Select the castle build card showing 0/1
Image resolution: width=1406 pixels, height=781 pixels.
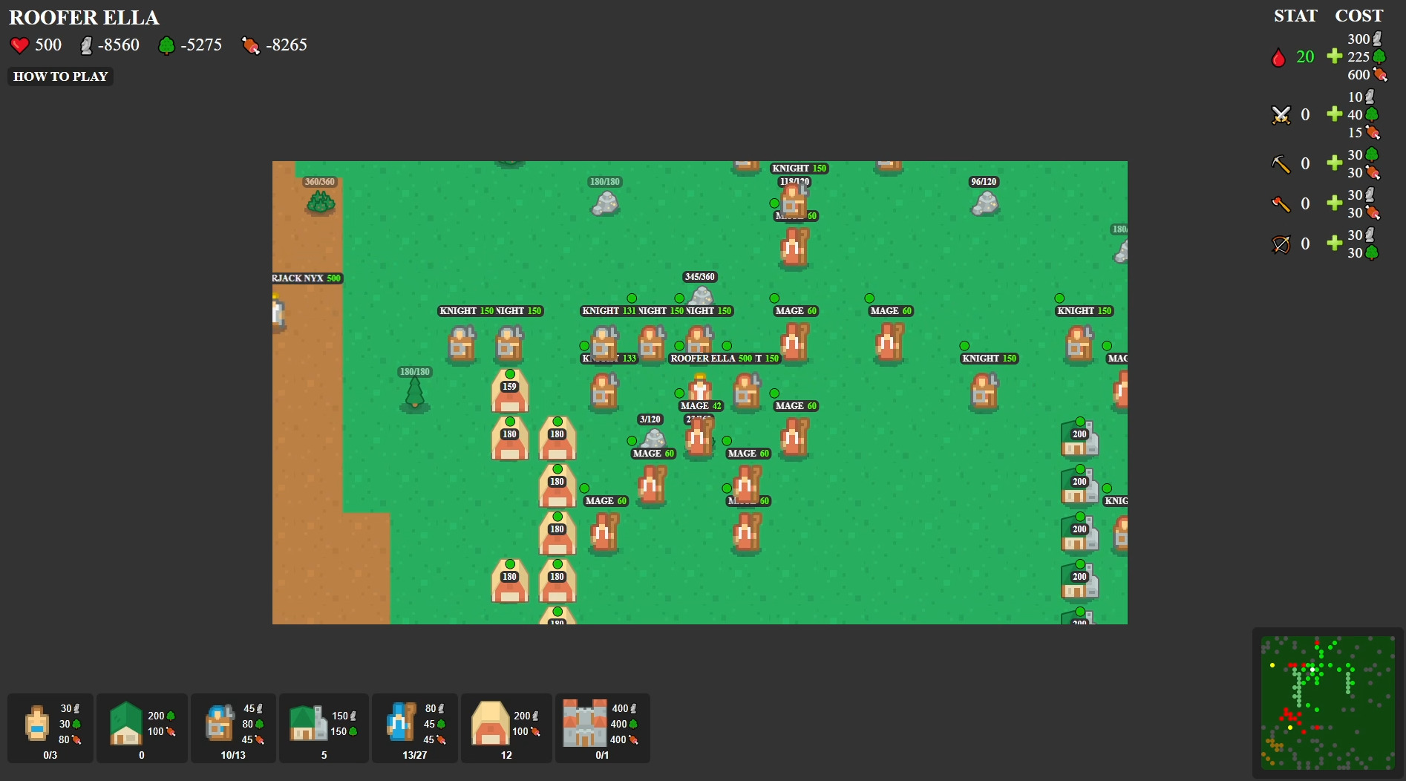(x=602, y=728)
